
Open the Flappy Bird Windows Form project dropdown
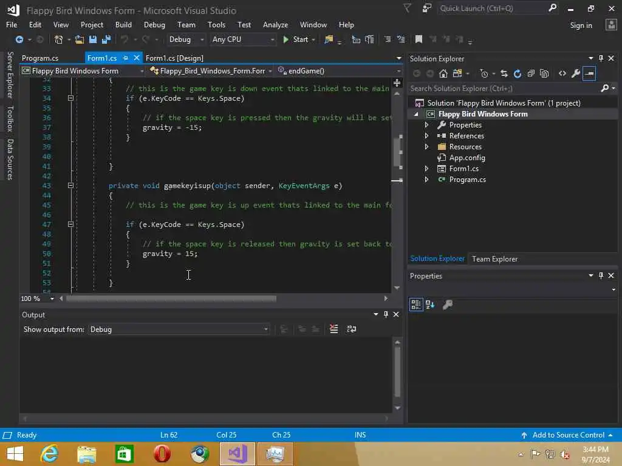(83, 71)
